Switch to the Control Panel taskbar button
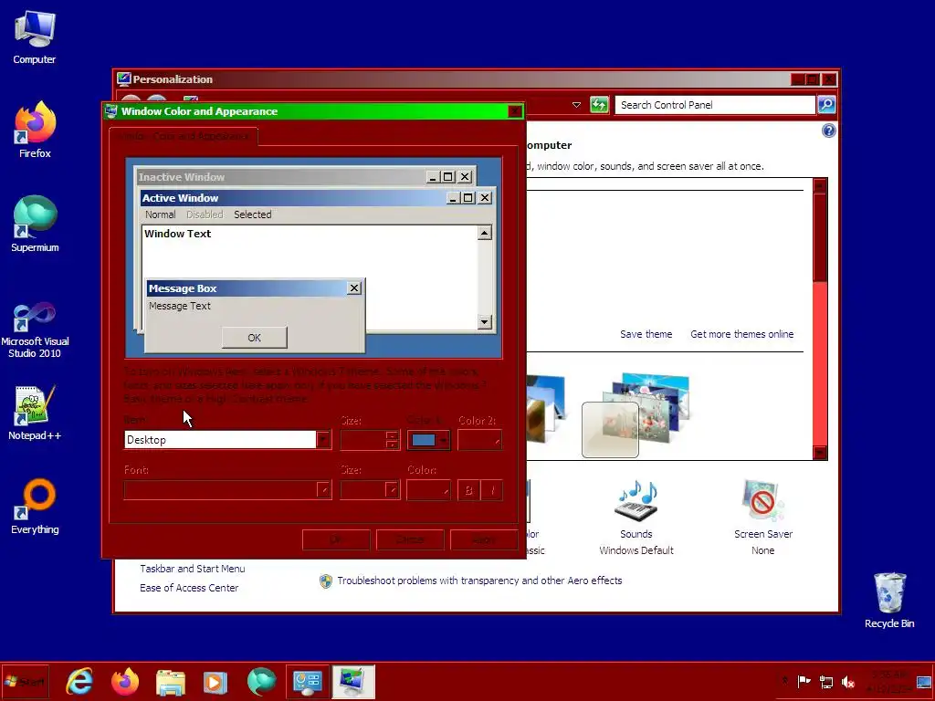The height and width of the screenshot is (701, 935). pos(307,682)
